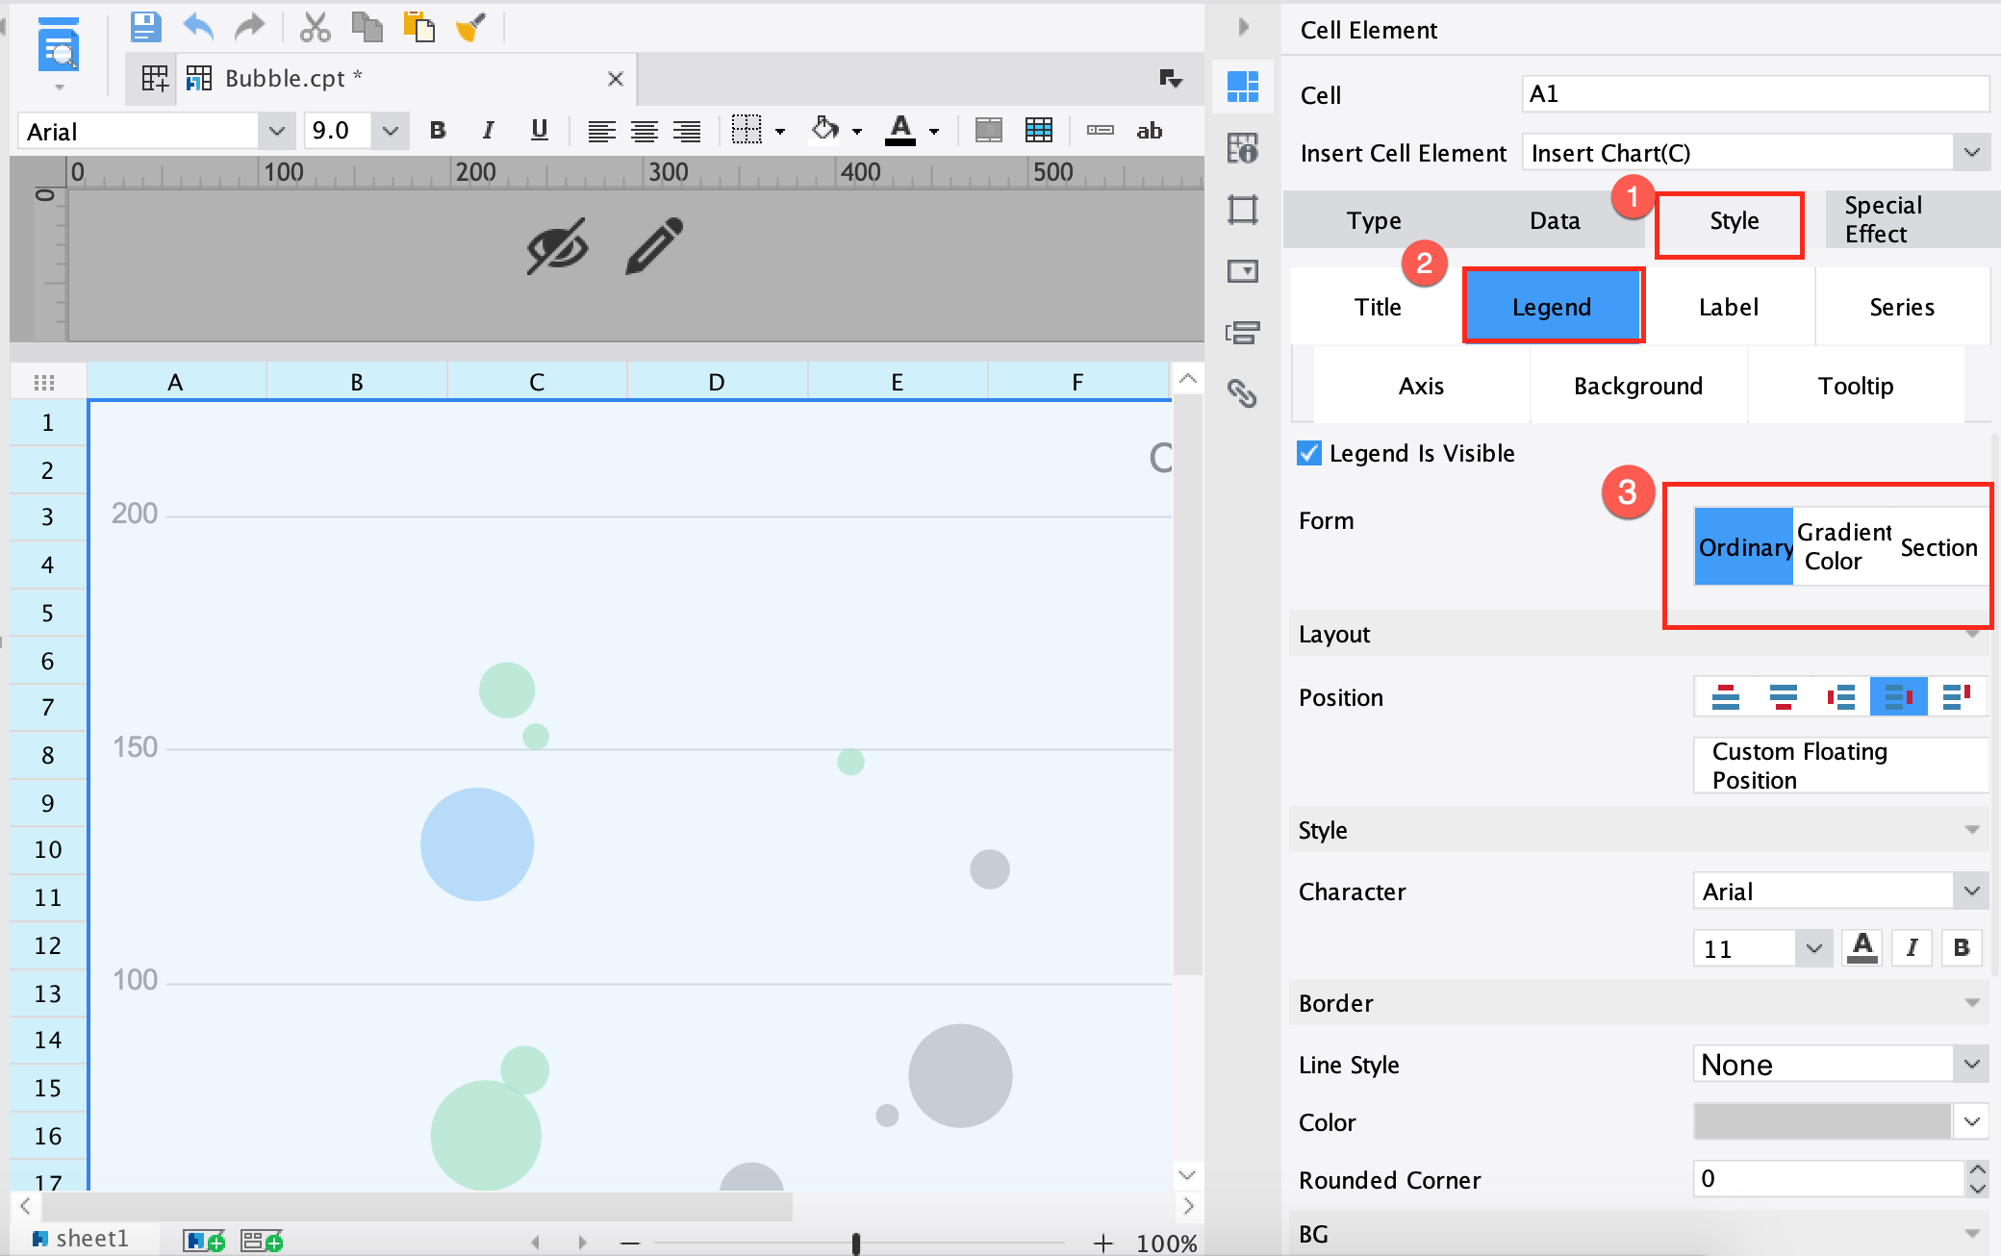2001x1256 pixels.
Task: Uncheck Legend Is Visible checkbox
Action: point(1309,453)
